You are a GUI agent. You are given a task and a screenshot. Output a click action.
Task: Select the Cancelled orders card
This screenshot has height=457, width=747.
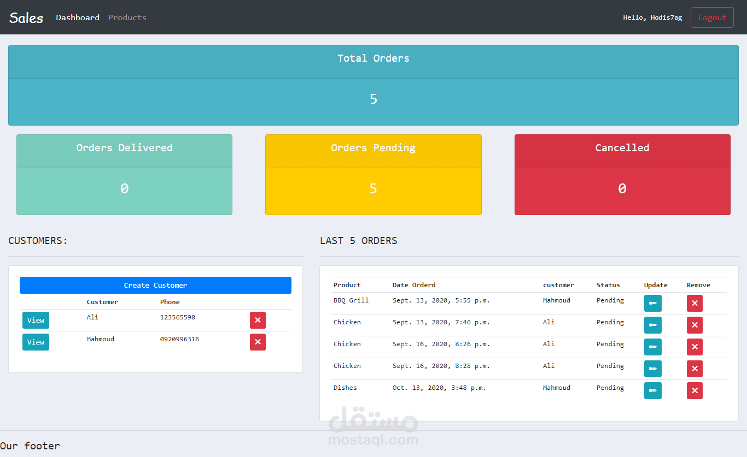622,175
